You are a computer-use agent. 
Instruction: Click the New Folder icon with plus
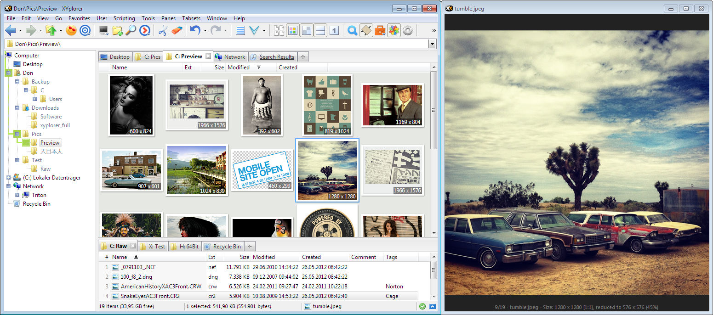click(117, 31)
